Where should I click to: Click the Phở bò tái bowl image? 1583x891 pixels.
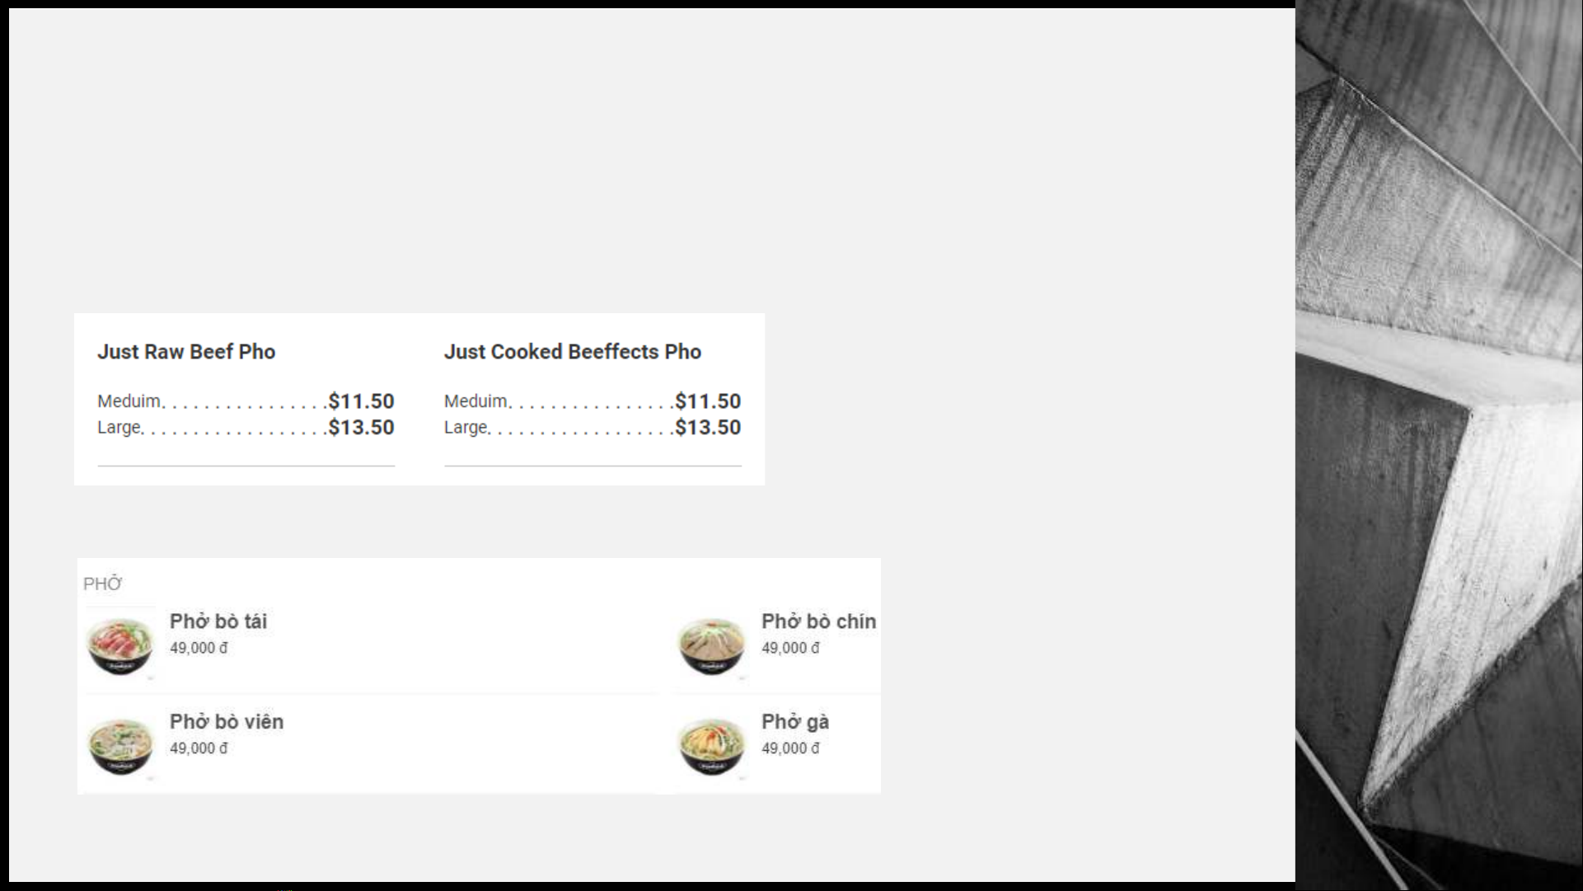[x=120, y=647]
